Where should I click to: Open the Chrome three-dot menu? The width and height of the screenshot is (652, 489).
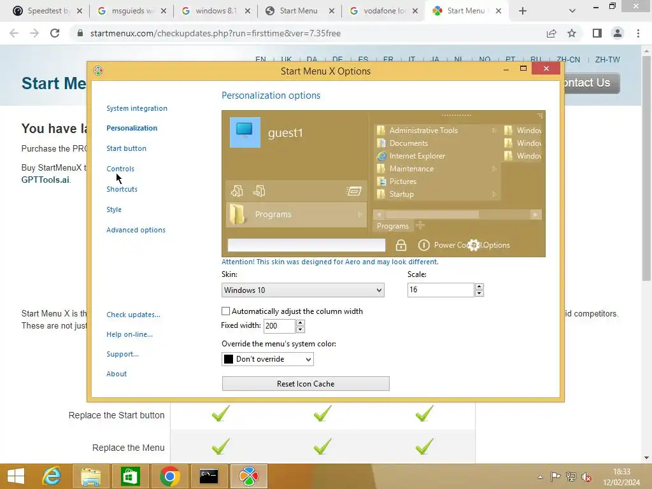pos(638,33)
